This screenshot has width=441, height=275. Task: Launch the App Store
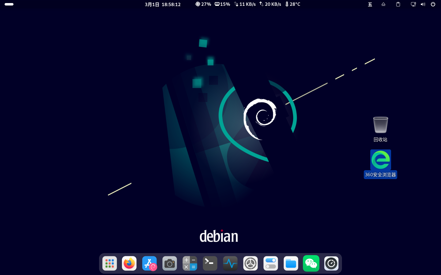149,263
